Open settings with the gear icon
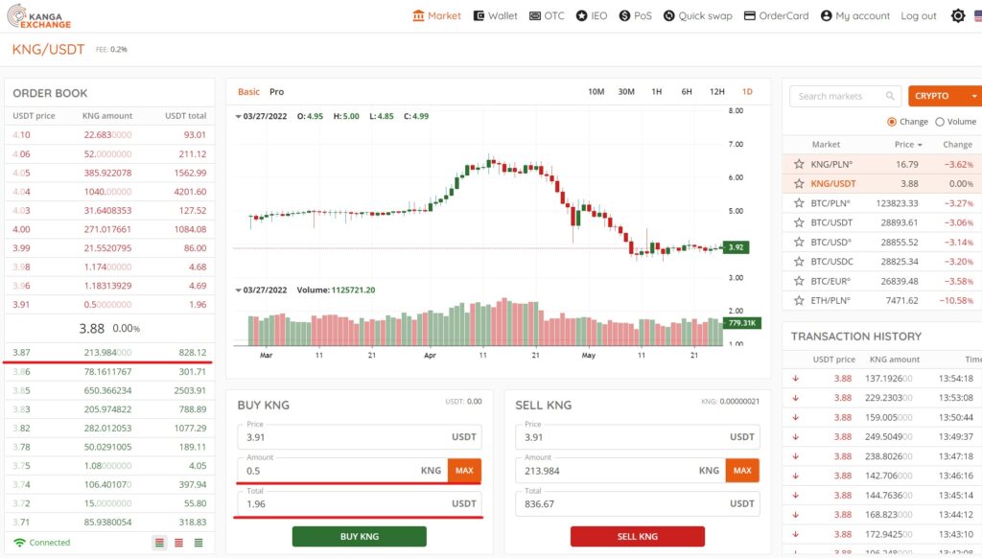 tap(958, 15)
